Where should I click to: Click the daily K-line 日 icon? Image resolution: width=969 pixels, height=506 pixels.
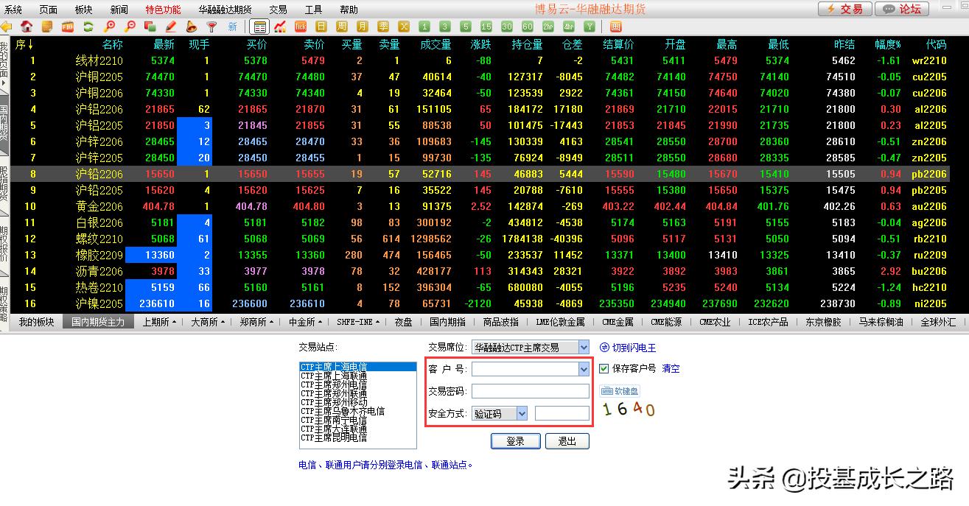(320, 27)
